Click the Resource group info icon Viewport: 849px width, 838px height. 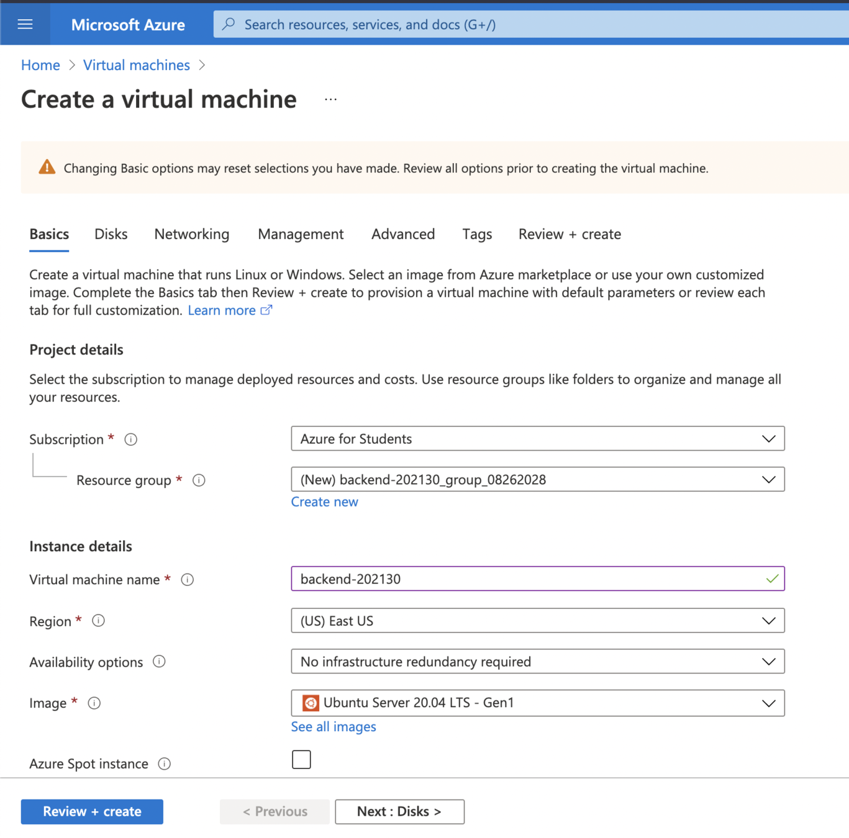(199, 480)
